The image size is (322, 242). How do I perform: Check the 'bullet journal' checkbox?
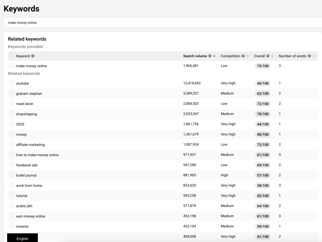pos(12,175)
